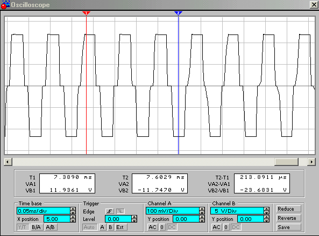
Task: Click the oscilloscope title bar app icon
Action: tap(5, 4)
